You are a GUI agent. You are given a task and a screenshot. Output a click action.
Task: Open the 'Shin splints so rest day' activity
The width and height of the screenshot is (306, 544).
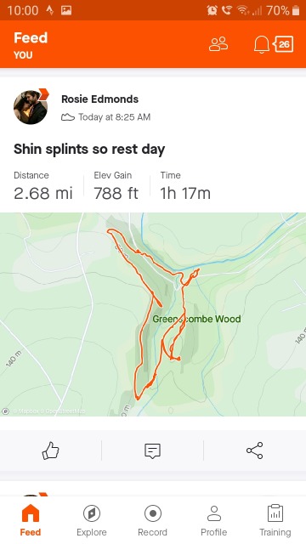(x=89, y=150)
